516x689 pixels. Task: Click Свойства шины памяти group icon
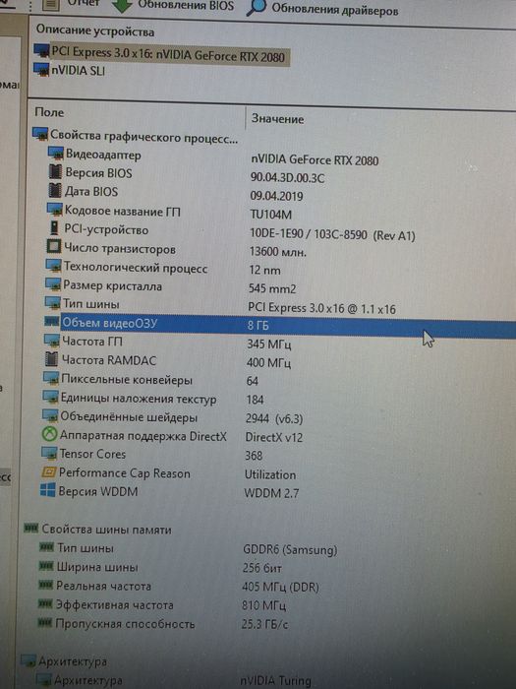[31, 528]
